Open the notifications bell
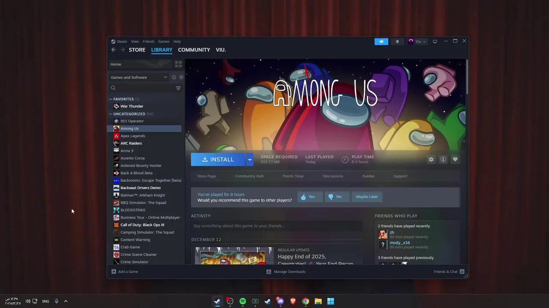Screen dimensions: 549x308 pyautogui.click(x=397, y=41)
